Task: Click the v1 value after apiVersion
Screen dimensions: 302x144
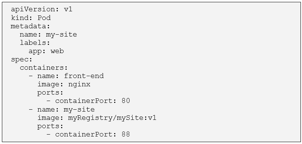Action: (x=68, y=9)
